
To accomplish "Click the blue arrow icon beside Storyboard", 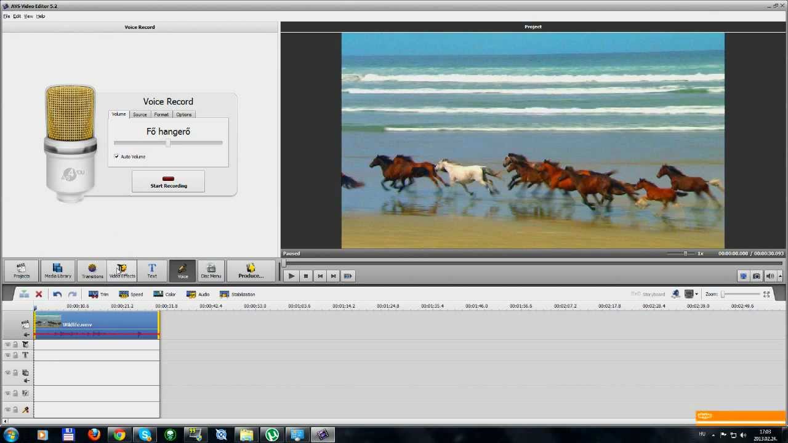I will click(x=676, y=294).
